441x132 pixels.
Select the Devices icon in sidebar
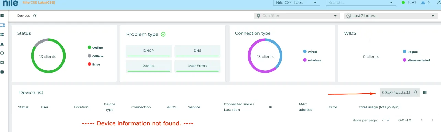click(2, 25)
